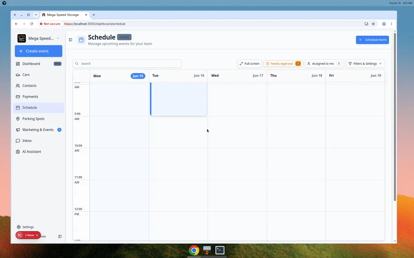Click the Tue Jun 16 day header
This screenshot has width=414, height=258.
178,76
